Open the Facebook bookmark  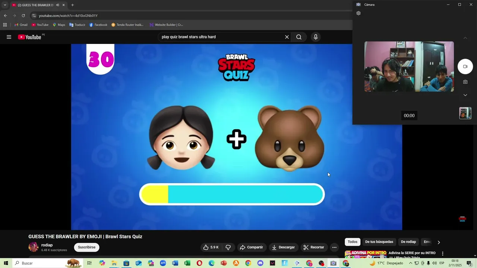click(98, 25)
